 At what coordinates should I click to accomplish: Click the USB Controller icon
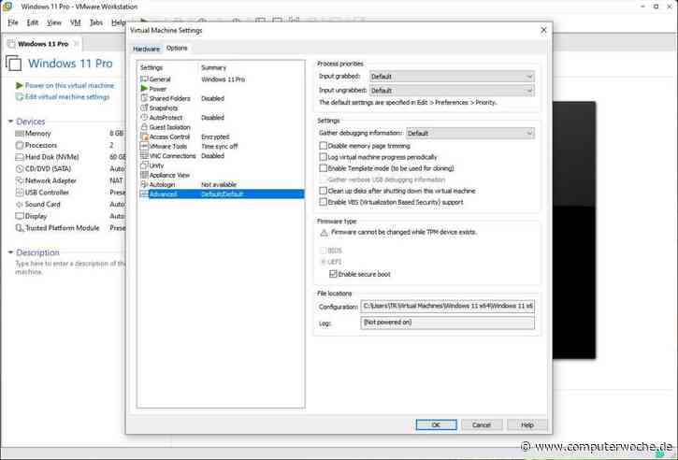(20, 193)
